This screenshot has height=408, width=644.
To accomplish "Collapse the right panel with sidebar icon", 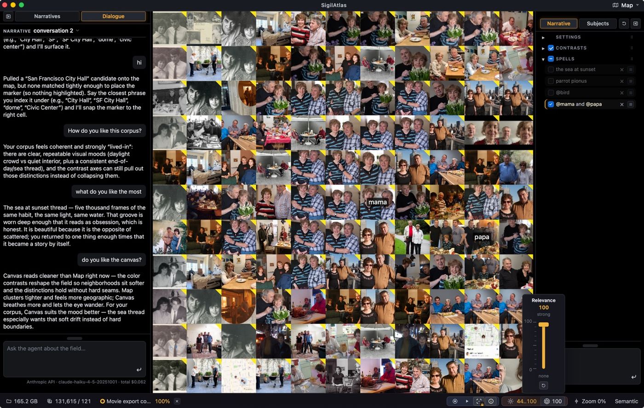I will coord(635,23).
